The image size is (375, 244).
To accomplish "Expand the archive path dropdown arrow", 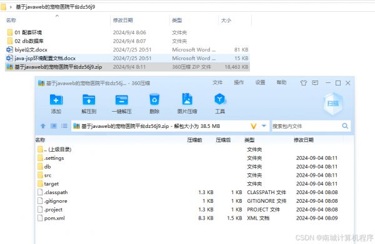I will [264, 126].
